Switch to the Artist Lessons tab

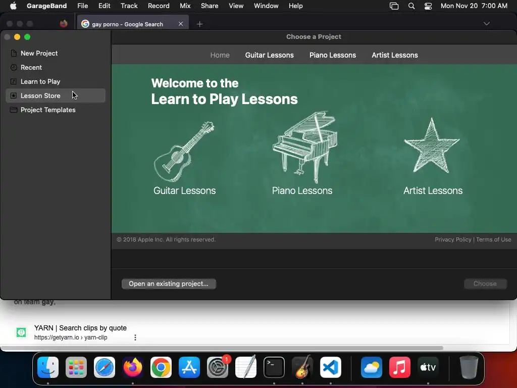pyautogui.click(x=395, y=55)
